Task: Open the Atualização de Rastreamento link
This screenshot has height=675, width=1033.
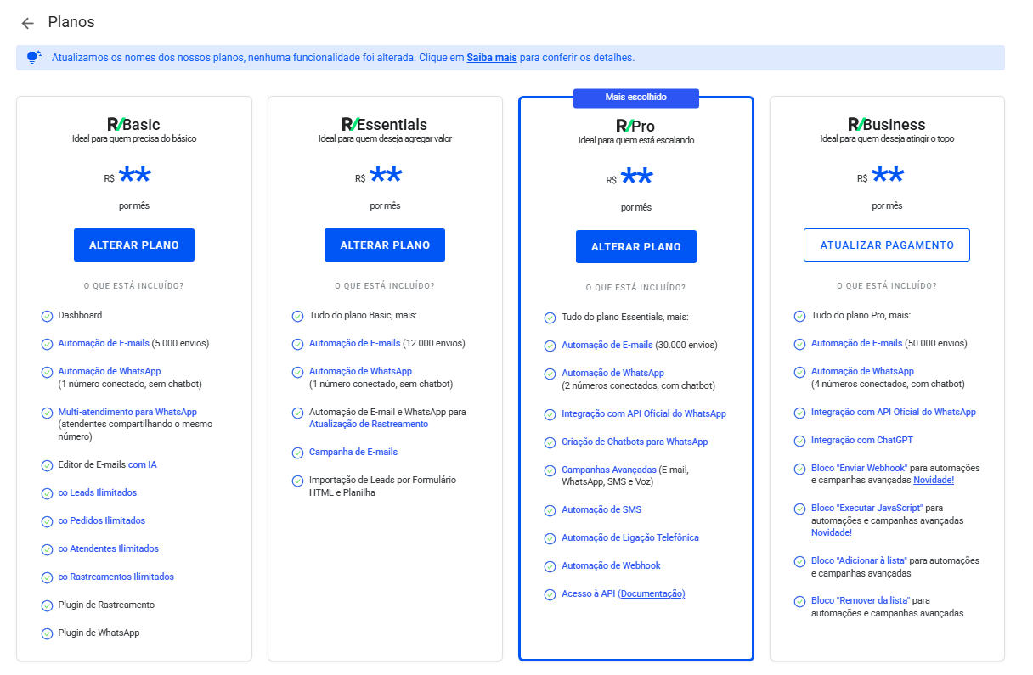Action: coord(368,425)
